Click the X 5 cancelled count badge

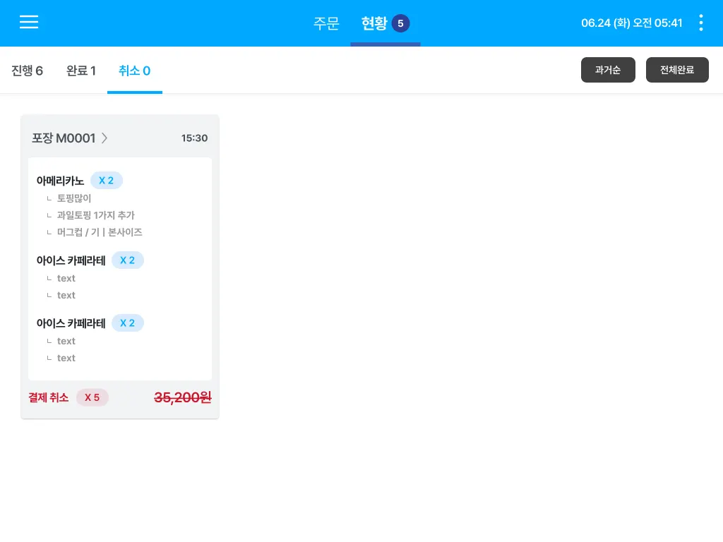click(x=92, y=397)
